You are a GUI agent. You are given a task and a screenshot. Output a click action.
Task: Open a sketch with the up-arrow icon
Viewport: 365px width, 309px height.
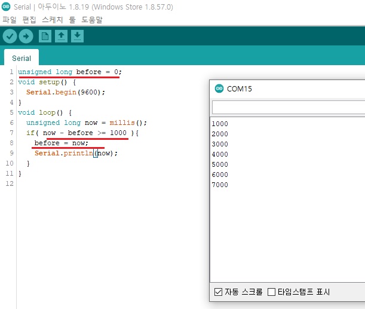[61, 36]
